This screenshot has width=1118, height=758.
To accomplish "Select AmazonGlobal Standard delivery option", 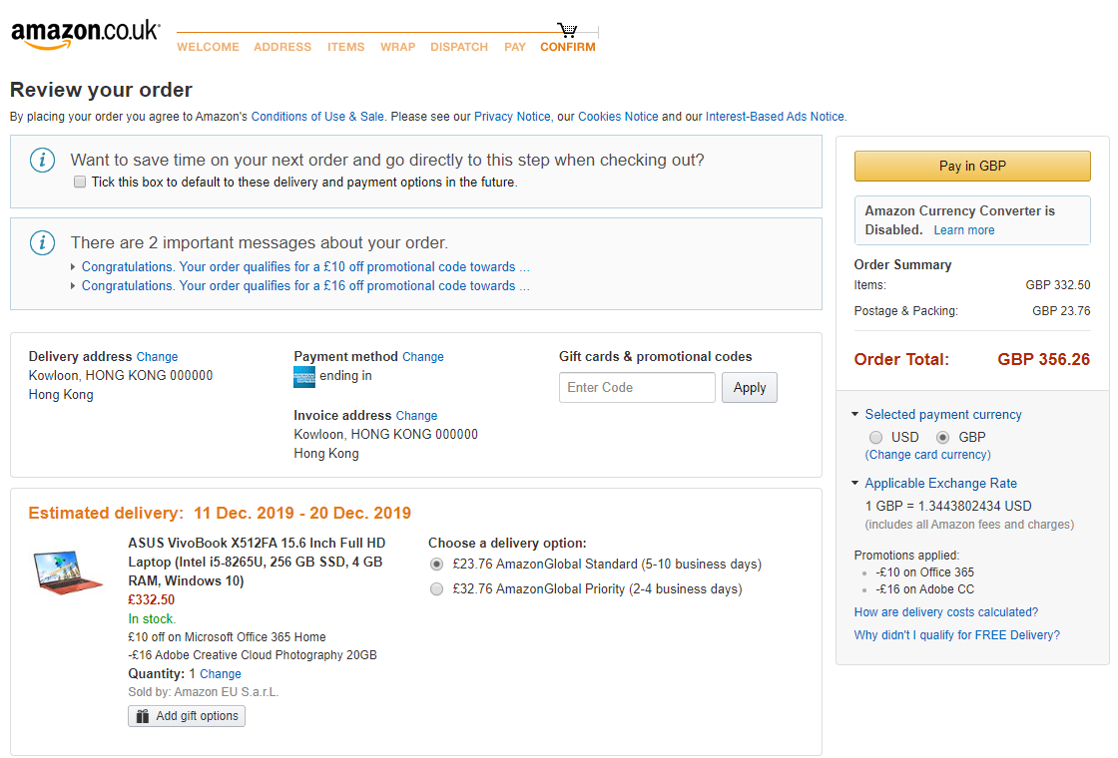I will 436,565.
